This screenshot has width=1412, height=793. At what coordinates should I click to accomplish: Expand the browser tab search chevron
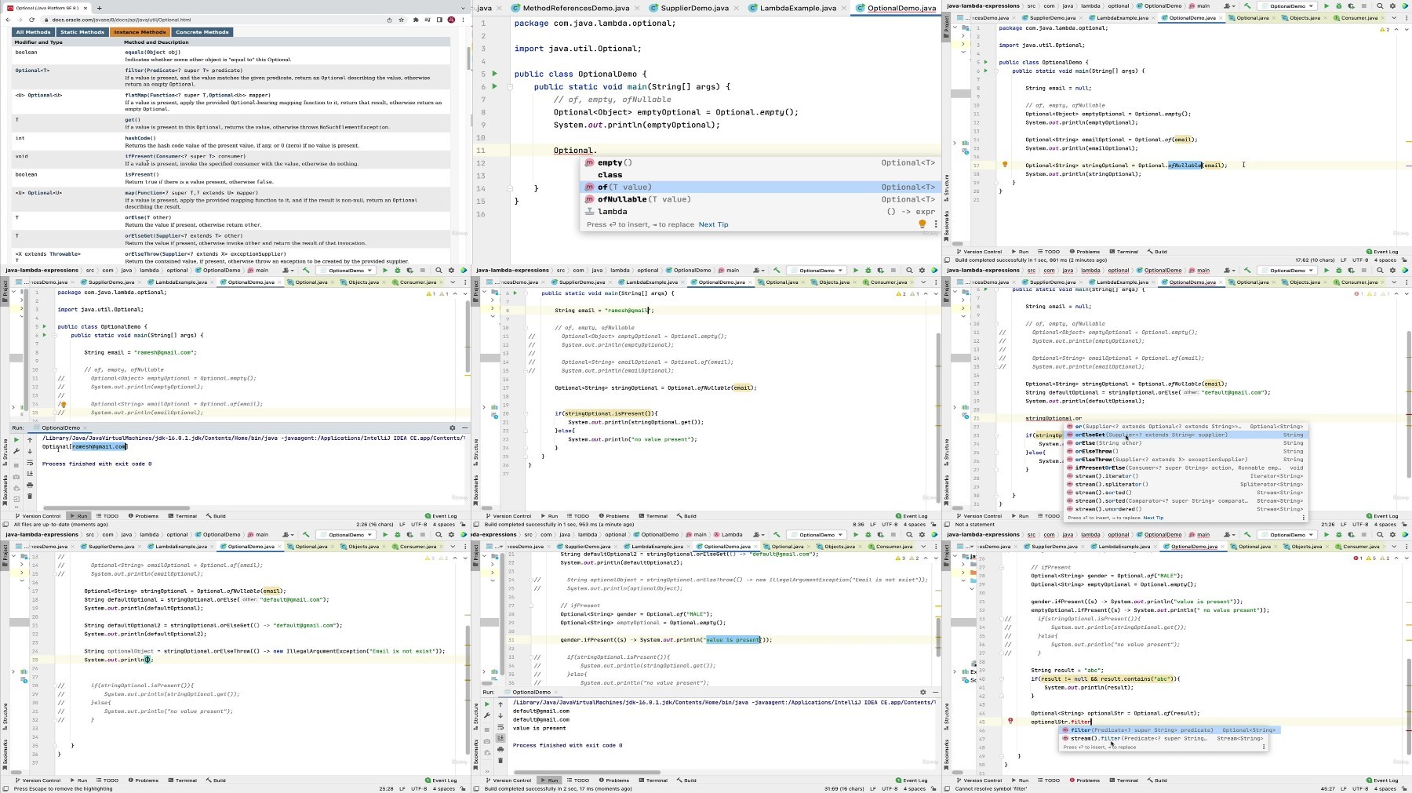tap(463, 8)
